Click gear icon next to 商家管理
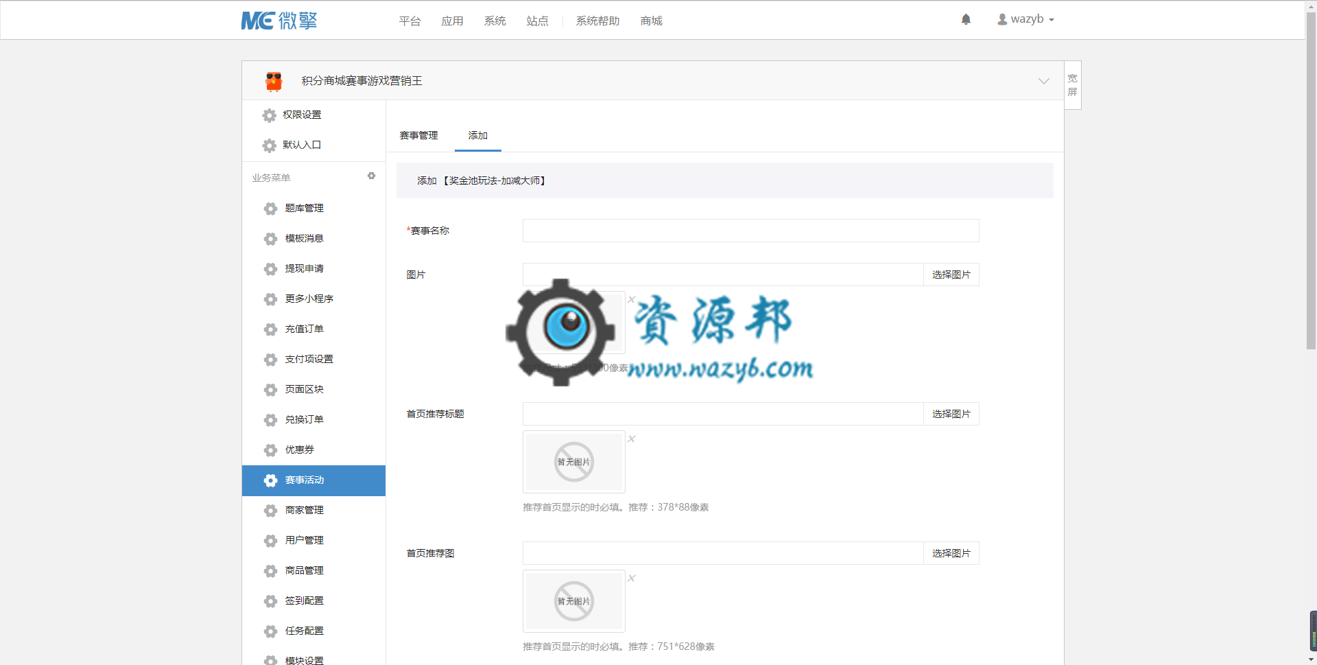This screenshot has width=1317, height=665. (x=271, y=511)
